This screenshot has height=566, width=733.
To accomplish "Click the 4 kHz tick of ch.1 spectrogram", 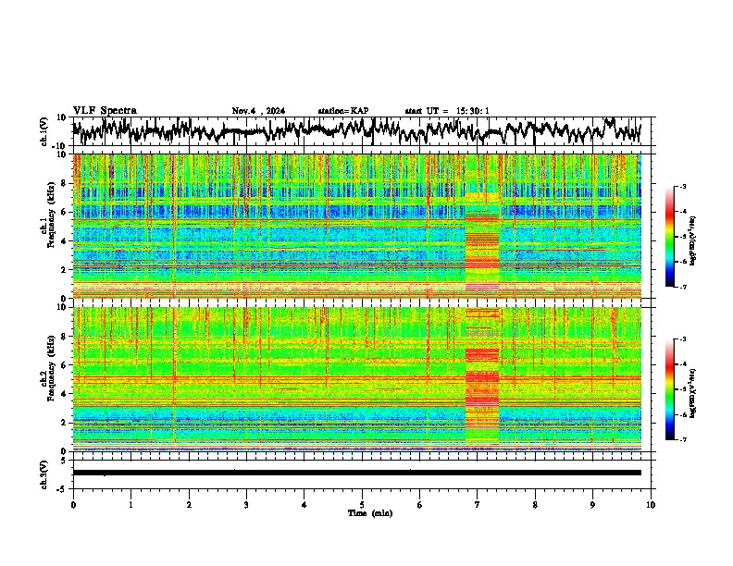I will tap(65, 241).
